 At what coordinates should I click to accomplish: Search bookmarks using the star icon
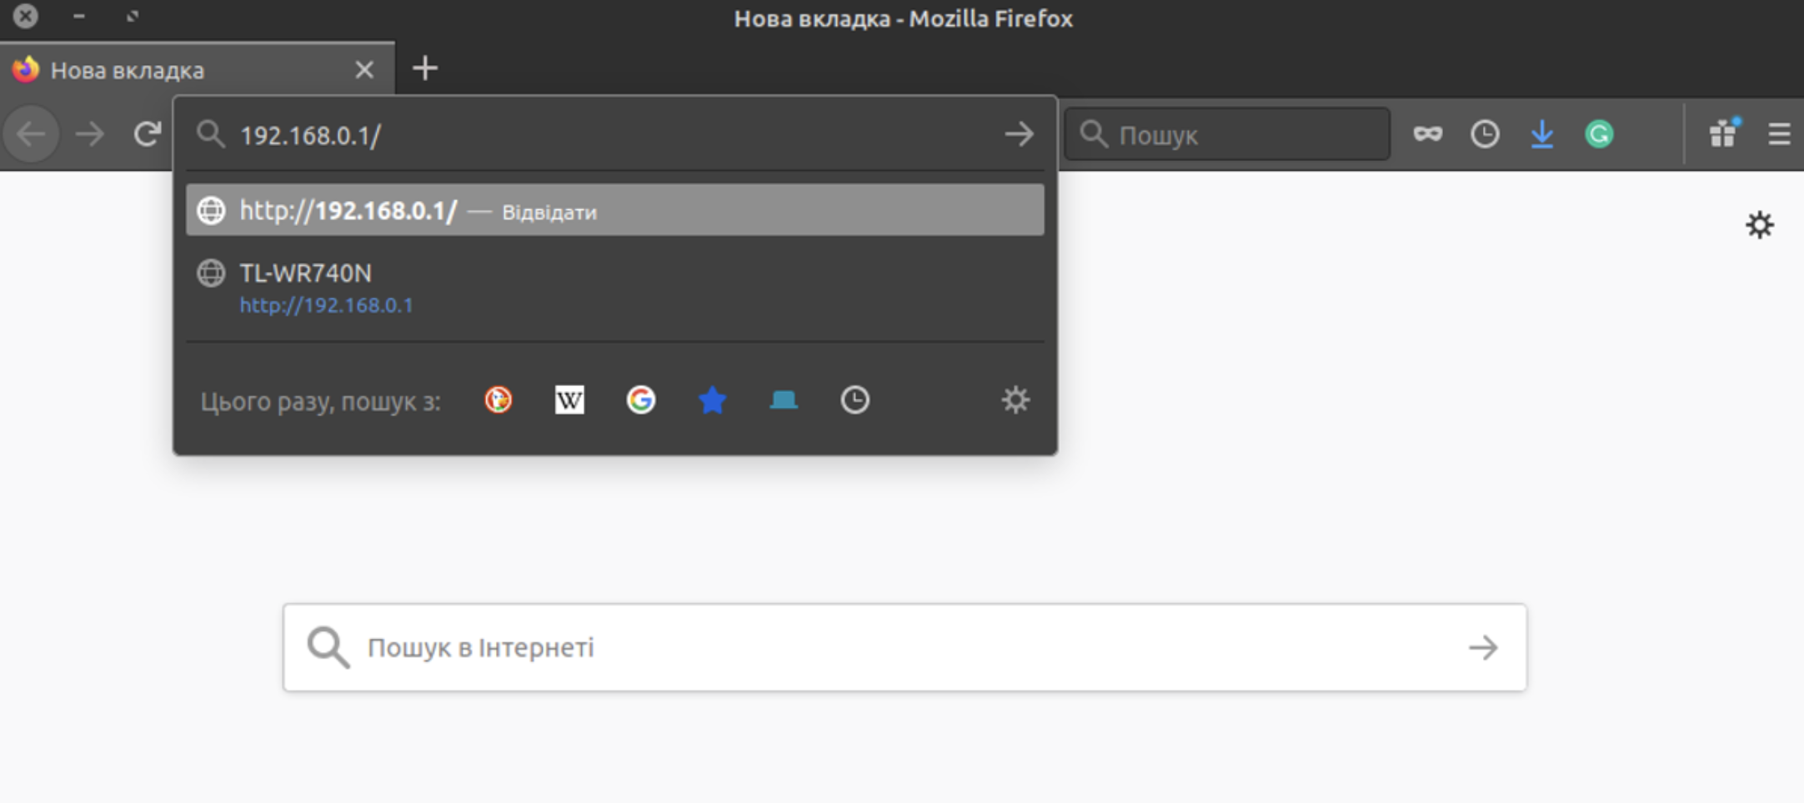pos(712,400)
